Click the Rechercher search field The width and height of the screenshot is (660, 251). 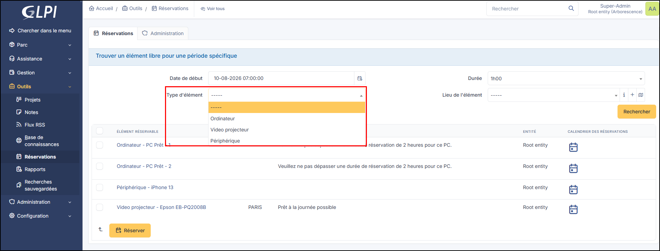click(x=527, y=9)
